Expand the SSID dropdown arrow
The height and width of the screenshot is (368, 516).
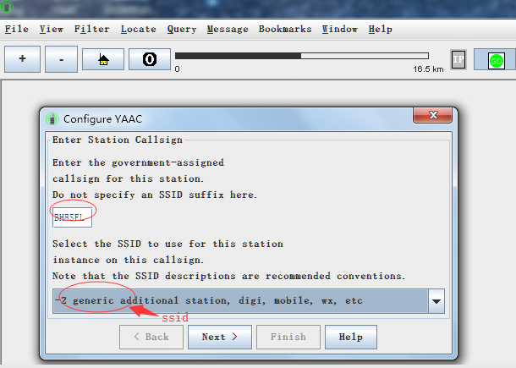click(x=436, y=301)
